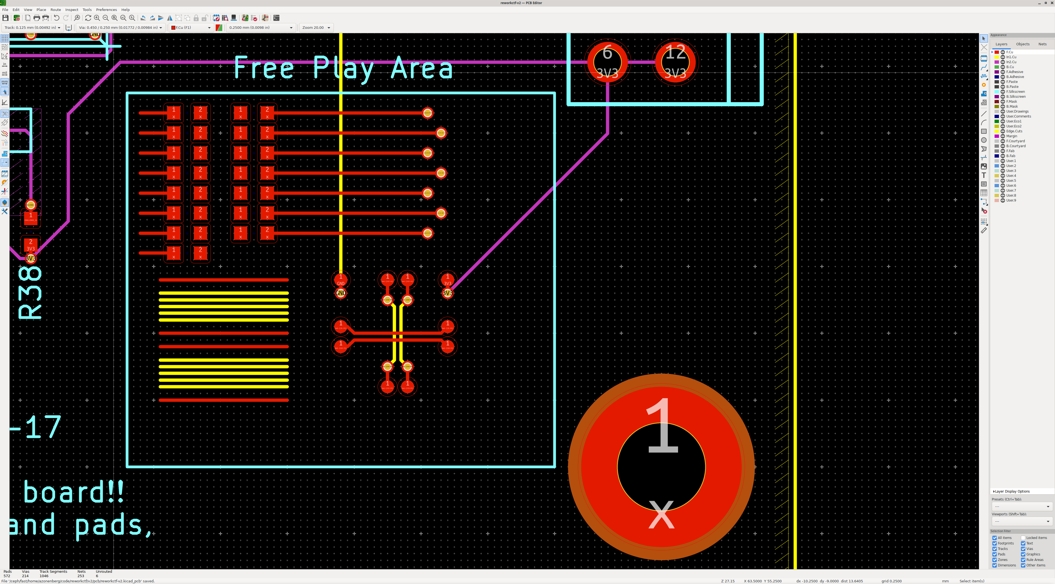
Task: Select the Measure tool ruler icon
Action: [984, 230]
